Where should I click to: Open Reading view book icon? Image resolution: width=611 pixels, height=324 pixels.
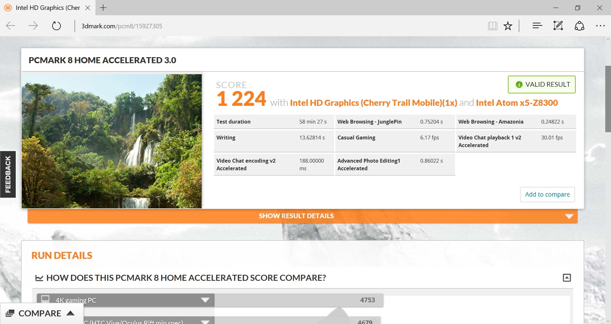pyautogui.click(x=492, y=26)
